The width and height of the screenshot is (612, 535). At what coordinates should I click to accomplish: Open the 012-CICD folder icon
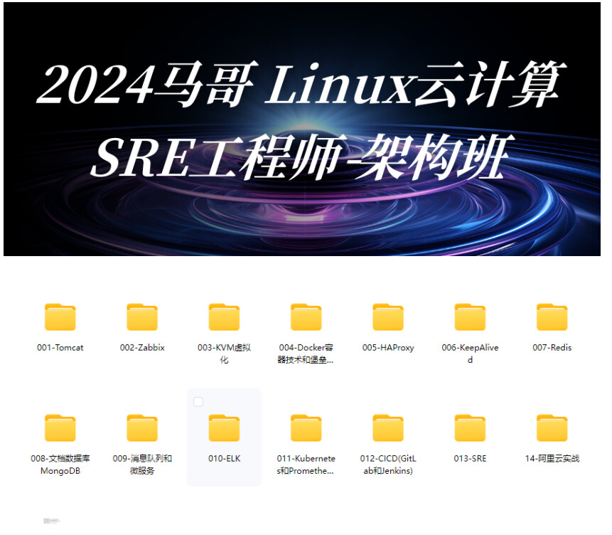(x=388, y=428)
